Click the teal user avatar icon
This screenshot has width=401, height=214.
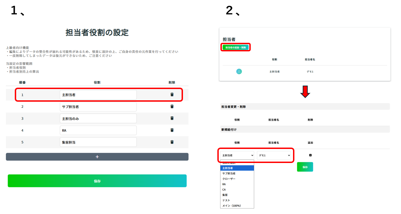(239, 72)
